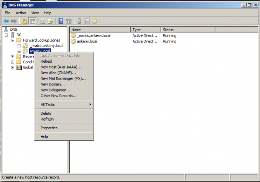260x182 pixels.
Task: Select ankeny.local name in the list pane
Action: tap(87, 41)
